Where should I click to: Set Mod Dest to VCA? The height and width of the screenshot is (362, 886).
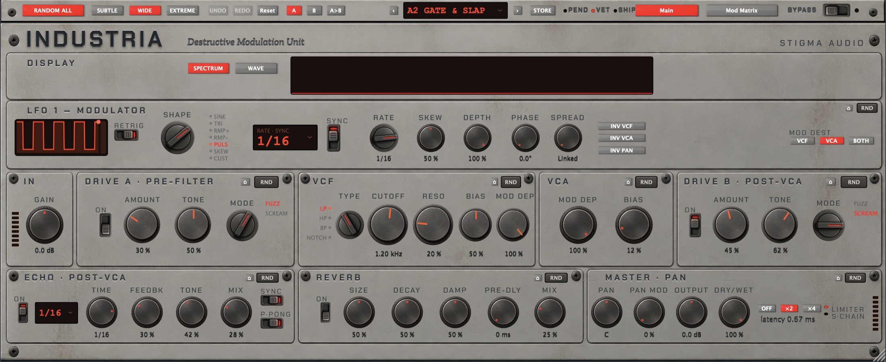click(832, 141)
